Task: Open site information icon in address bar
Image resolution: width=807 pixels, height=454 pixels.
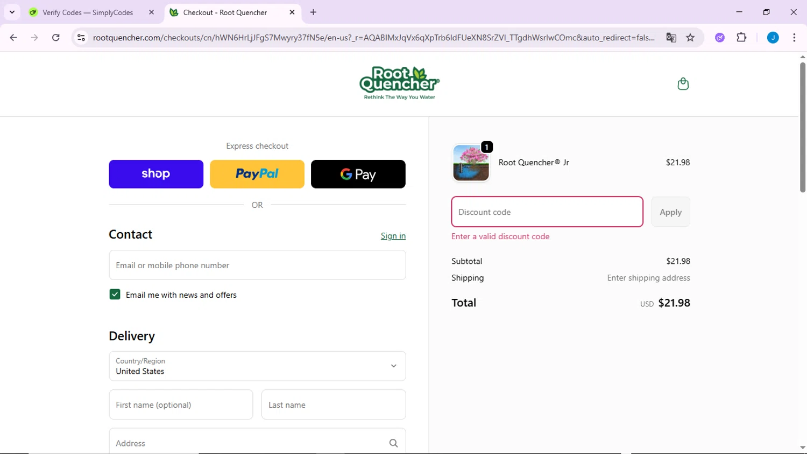Action: [x=81, y=38]
